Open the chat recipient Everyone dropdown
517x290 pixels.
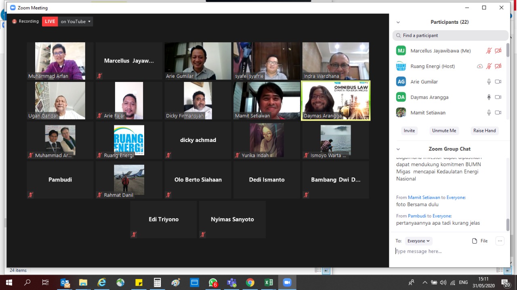pyautogui.click(x=418, y=241)
